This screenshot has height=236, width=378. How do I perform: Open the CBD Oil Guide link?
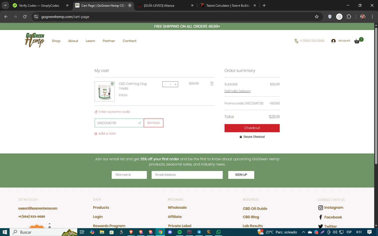point(255,209)
